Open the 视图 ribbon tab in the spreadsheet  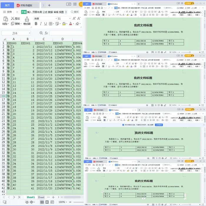[x=61, y=12]
